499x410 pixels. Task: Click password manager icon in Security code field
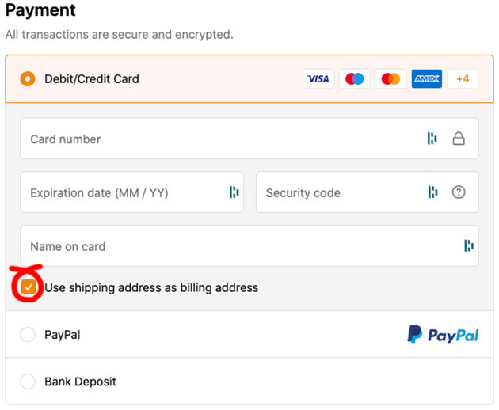(432, 192)
